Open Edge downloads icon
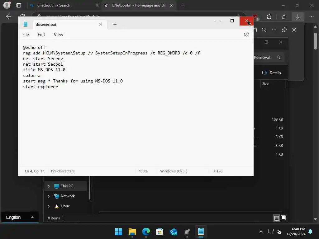 [x=298, y=17]
